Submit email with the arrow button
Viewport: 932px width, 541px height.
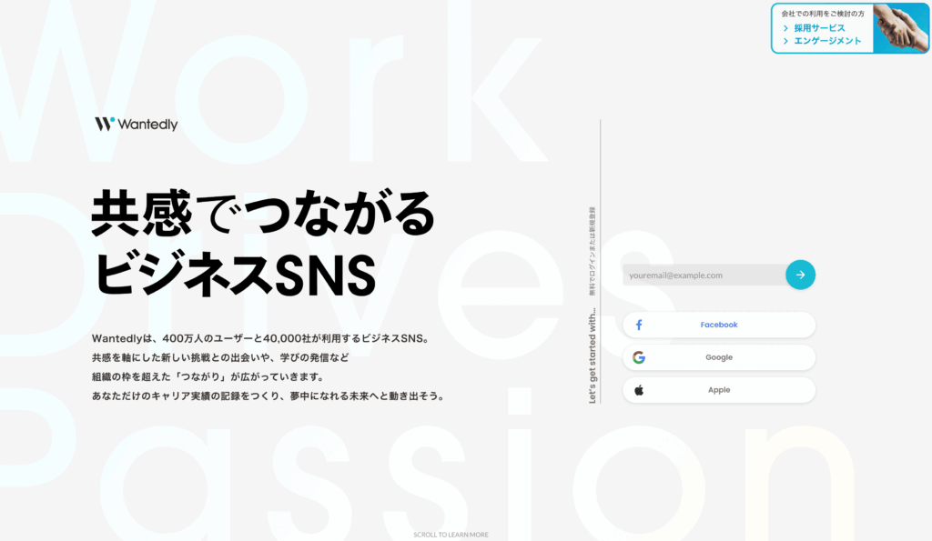(800, 275)
